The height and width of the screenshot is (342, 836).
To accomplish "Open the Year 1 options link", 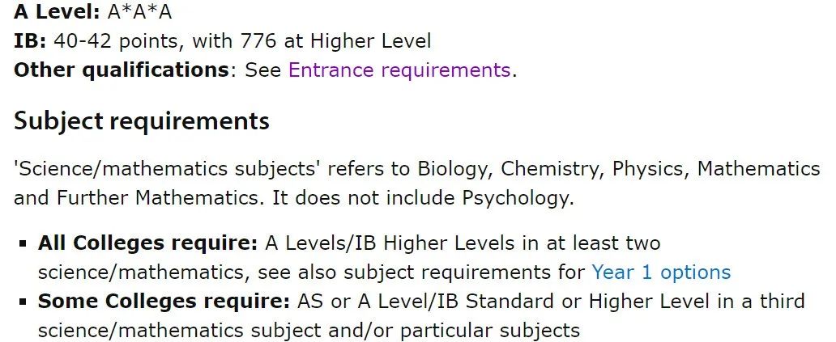I will (x=661, y=272).
